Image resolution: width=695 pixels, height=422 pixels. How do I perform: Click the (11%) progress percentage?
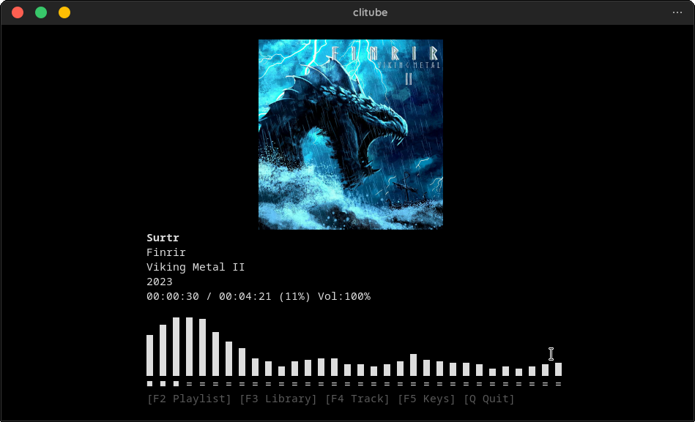pyautogui.click(x=294, y=296)
